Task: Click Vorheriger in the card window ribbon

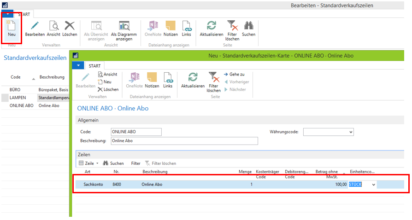Action: click(x=236, y=82)
